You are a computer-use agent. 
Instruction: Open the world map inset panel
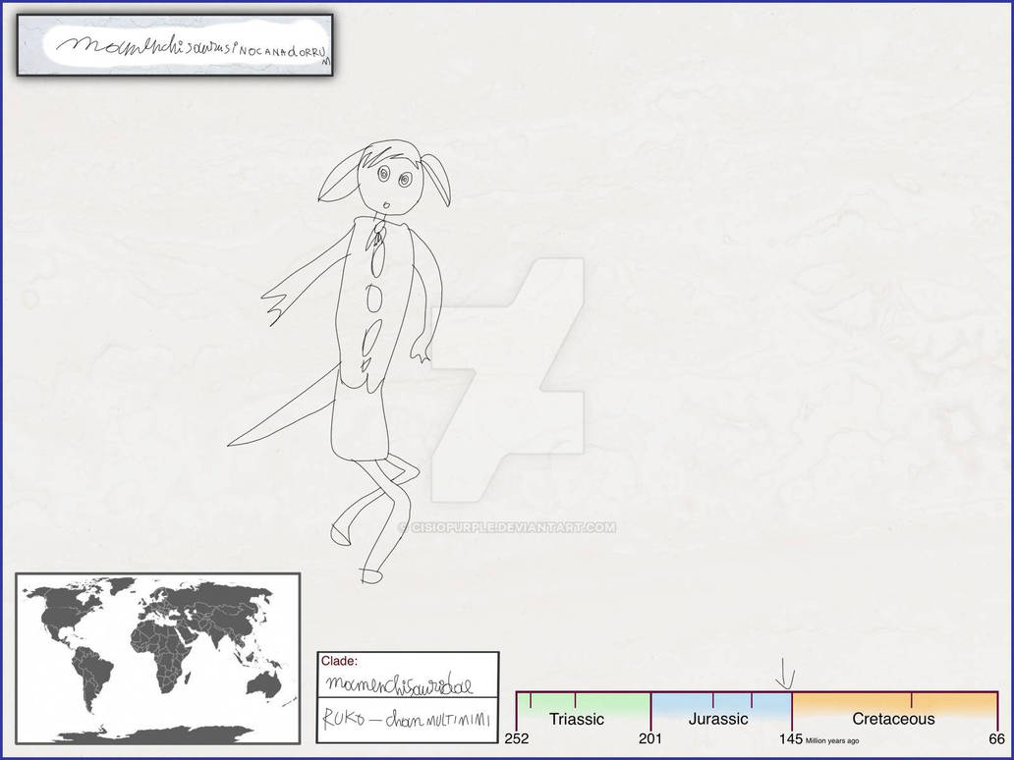click(x=157, y=658)
